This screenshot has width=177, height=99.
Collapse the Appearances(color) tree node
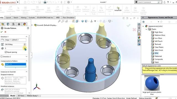click(x=143, y=26)
